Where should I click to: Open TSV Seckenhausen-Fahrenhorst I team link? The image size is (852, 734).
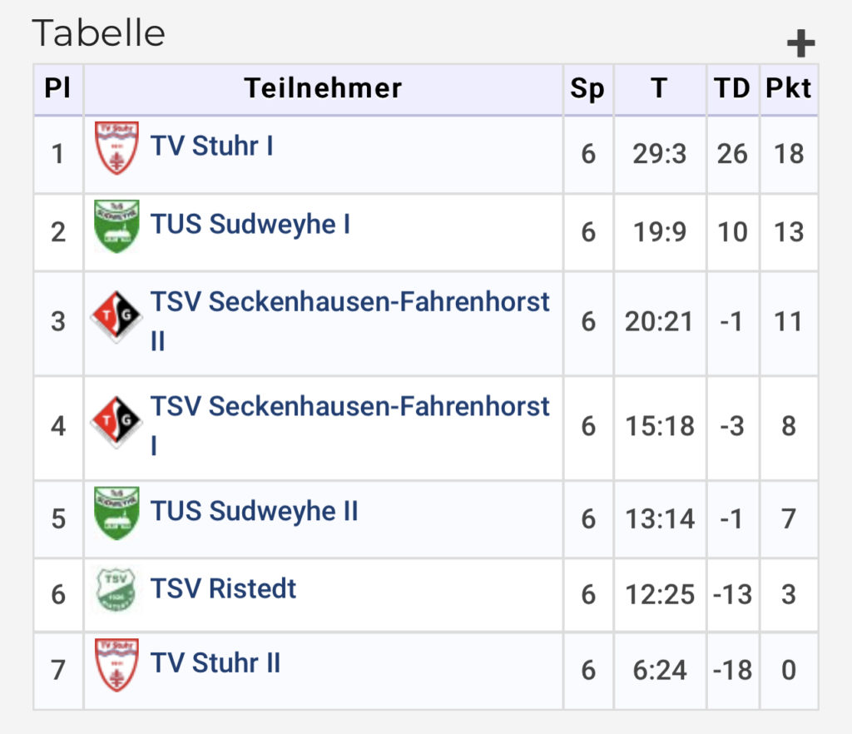click(x=350, y=425)
